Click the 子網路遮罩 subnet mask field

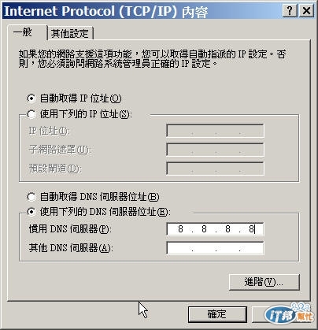(x=215, y=150)
